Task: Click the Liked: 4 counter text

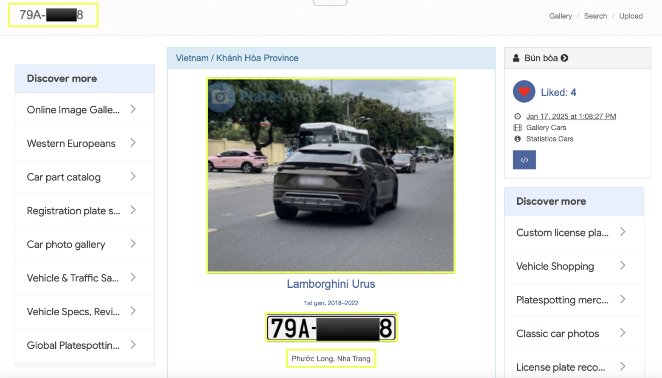Action: coord(558,92)
